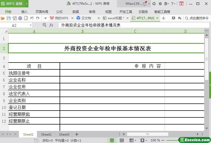Click the fx insert function icon
Viewport: 211px width, 143px height.
[x=51, y=25]
